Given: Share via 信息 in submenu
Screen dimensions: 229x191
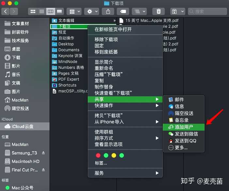Looking at the screenshot, I should pyautogui.click(x=184, y=106).
